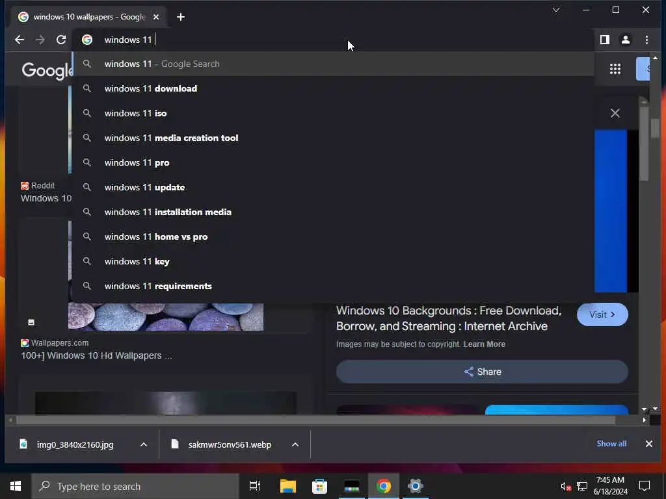Open the Windows Start menu

pyautogui.click(x=16, y=486)
